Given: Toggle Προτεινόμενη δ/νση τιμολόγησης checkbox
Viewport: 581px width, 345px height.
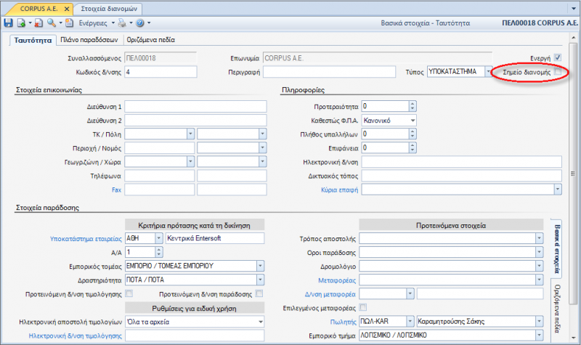Looking at the screenshot, I should [x=129, y=293].
